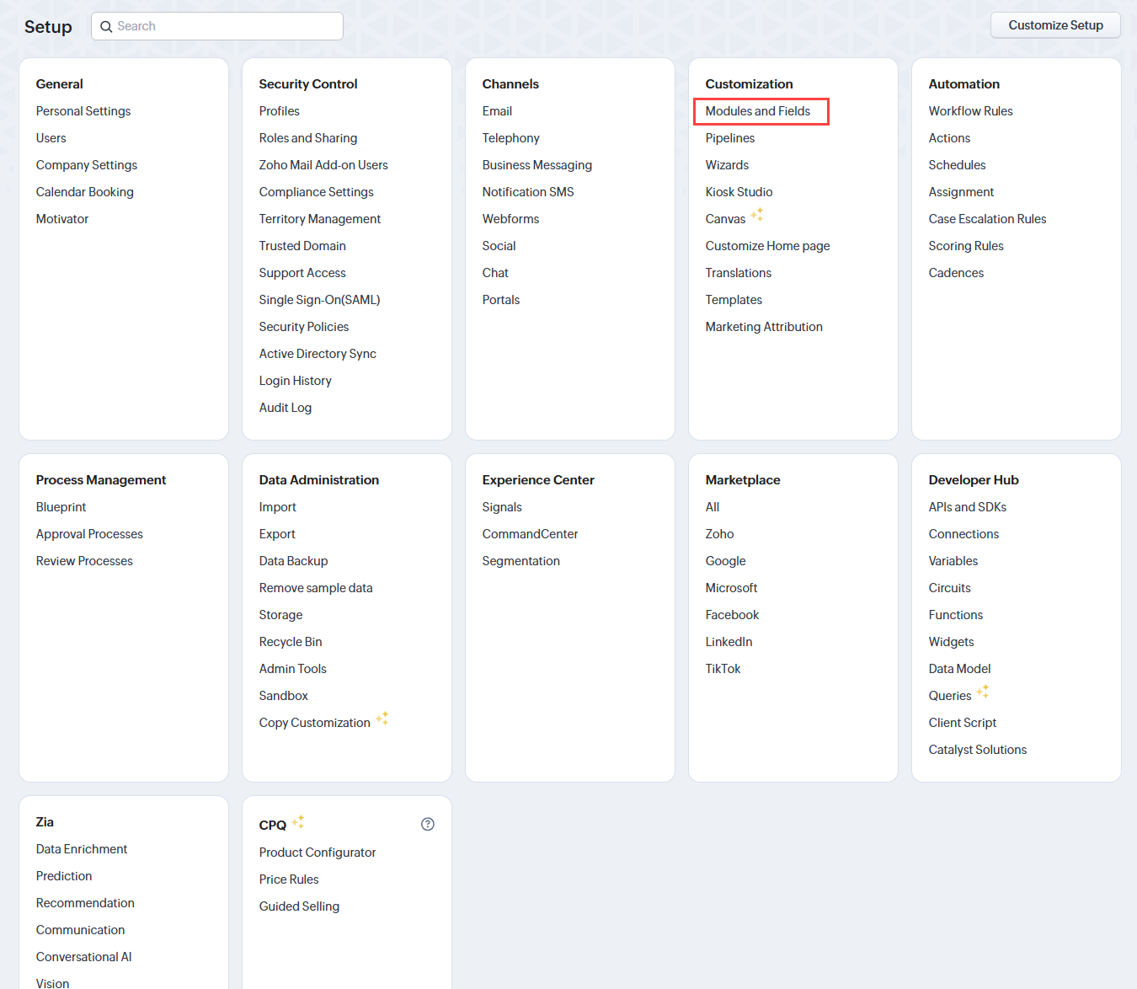Open Modules and Fields

(758, 111)
